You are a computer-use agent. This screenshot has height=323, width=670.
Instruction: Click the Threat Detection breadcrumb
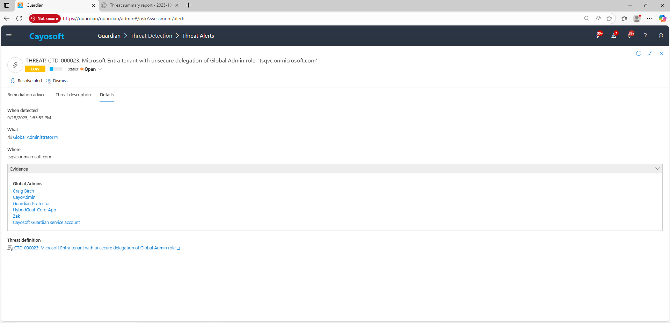(x=151, y=36)
